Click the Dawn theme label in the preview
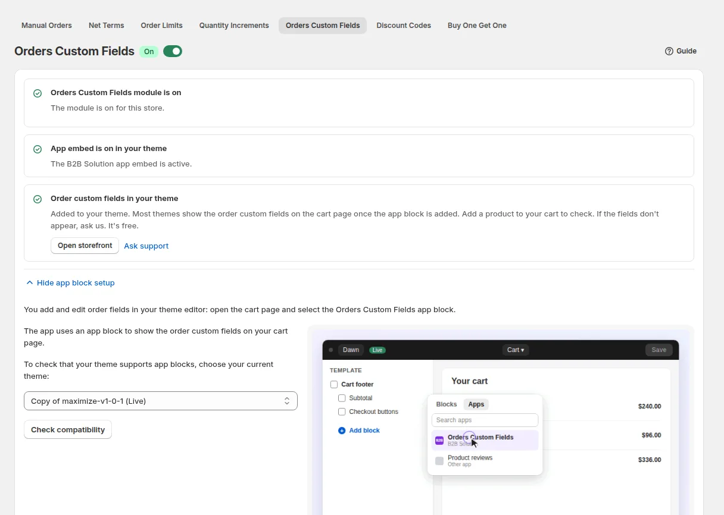Viewport: 724px width, 515px height. pos(351,350)
